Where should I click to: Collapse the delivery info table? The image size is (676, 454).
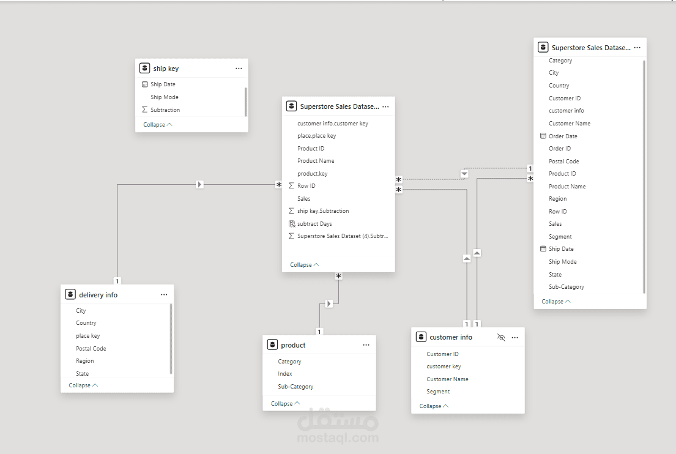pos(83,385)
